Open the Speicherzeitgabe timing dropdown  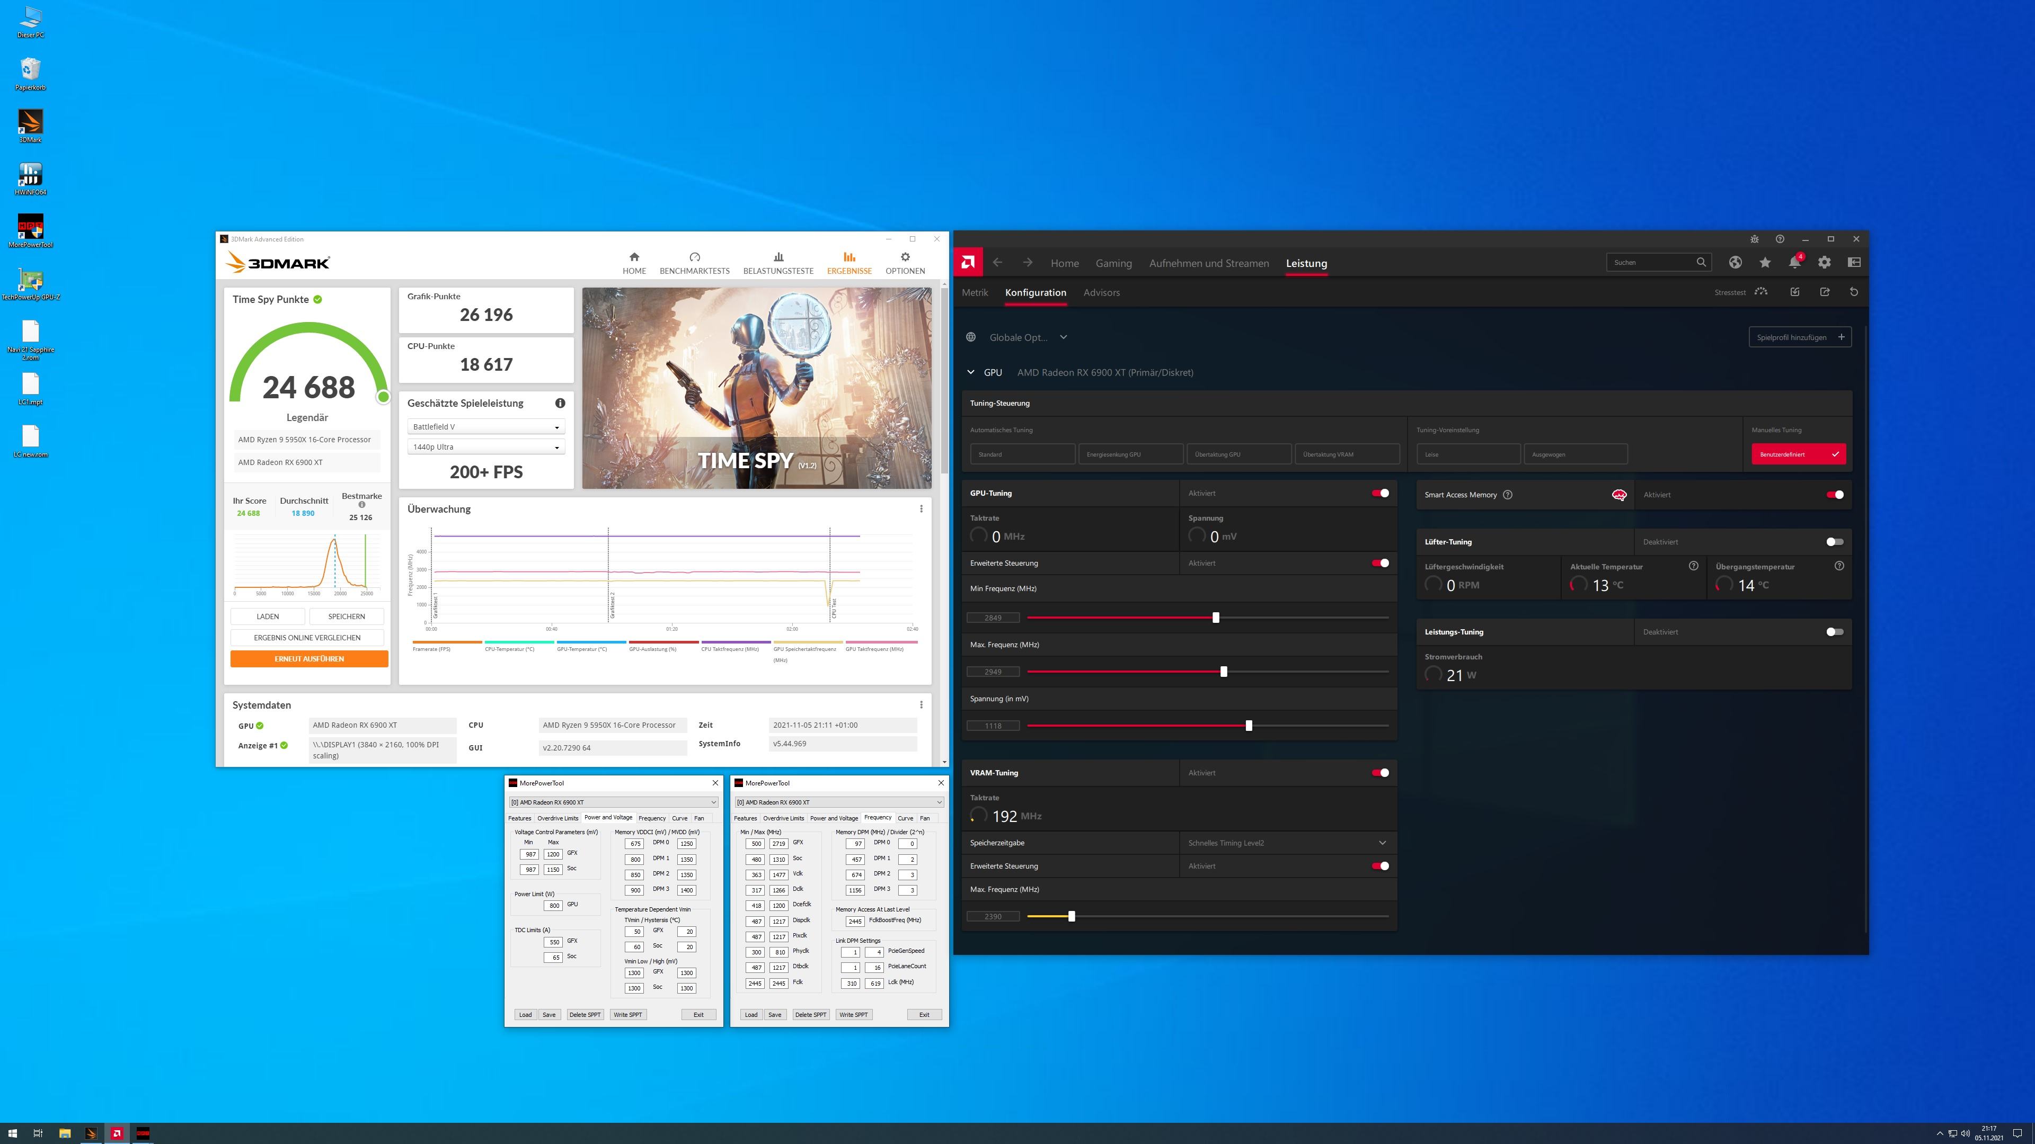point(1382,843)
